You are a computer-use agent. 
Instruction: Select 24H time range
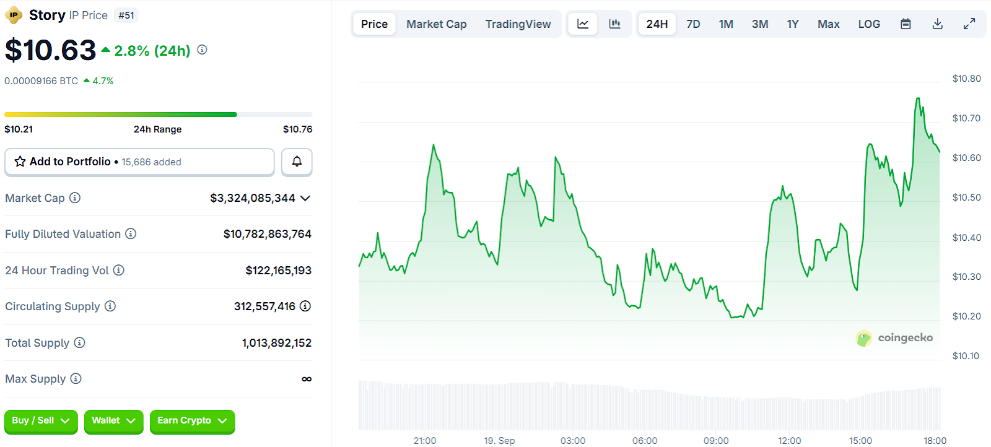click(657, 24)
